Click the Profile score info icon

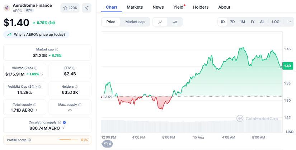29,140
